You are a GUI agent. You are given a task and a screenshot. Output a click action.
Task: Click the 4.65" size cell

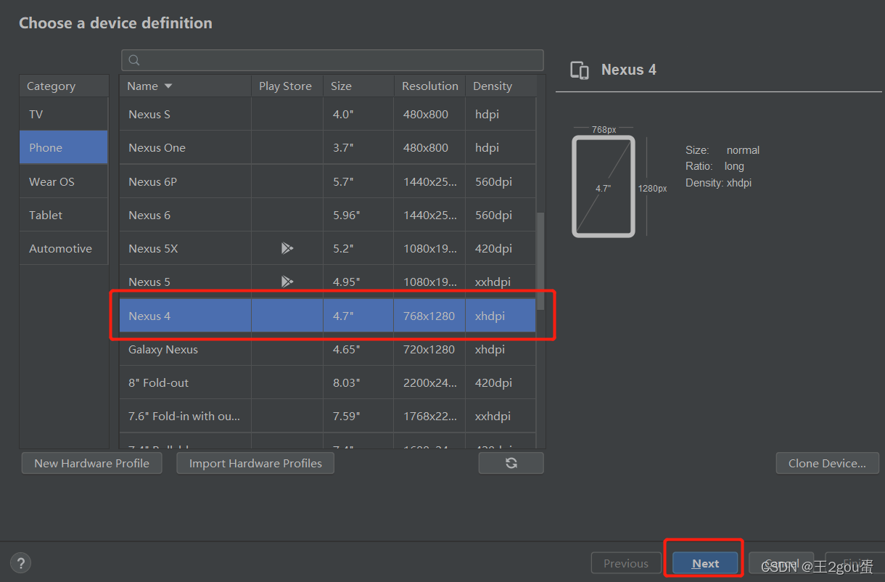358,349
